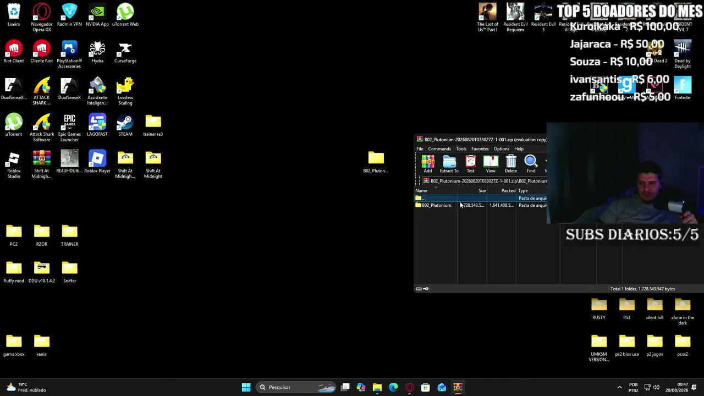This screenshot has height=396, width=704.
Task: Open the Tools menu in WinRAR
Action: pos(461,149)
